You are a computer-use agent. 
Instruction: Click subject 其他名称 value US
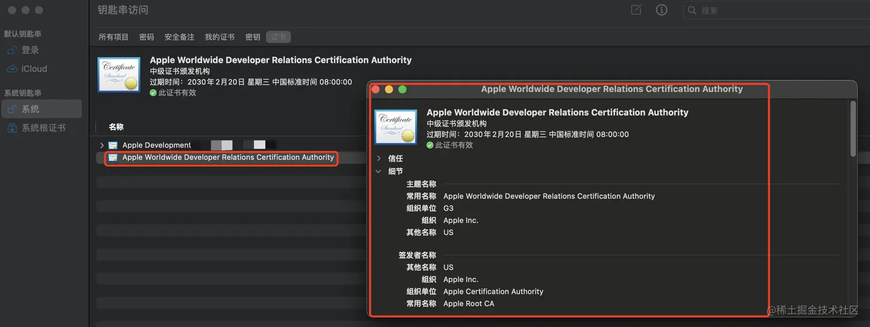(x=448, y=232)
